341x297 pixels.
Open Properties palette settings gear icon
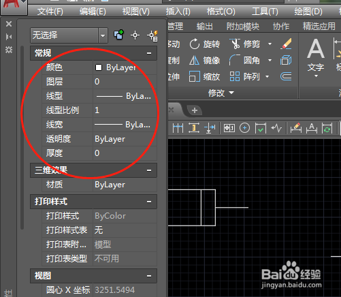[x=9, y=50]
